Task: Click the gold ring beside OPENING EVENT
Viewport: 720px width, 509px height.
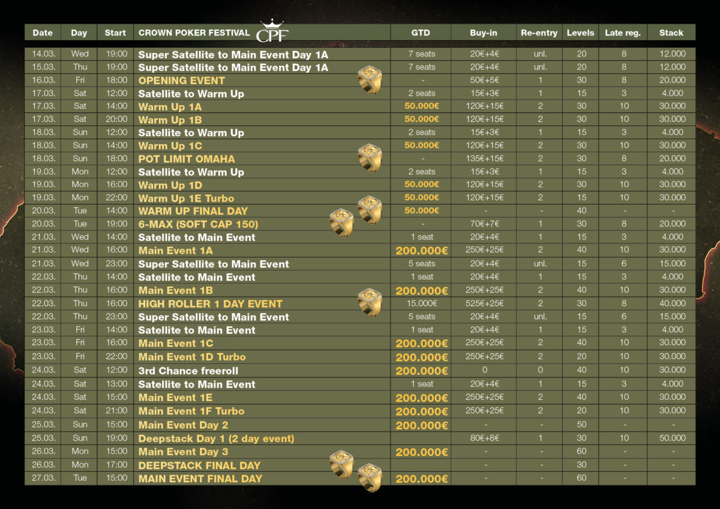Action: pyautogui.click(x=370, y=80)
